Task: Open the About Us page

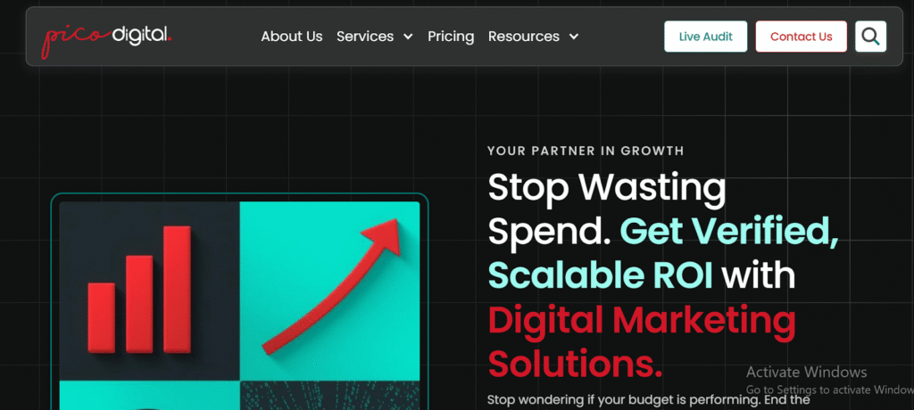Action: [x=291, y=37]
